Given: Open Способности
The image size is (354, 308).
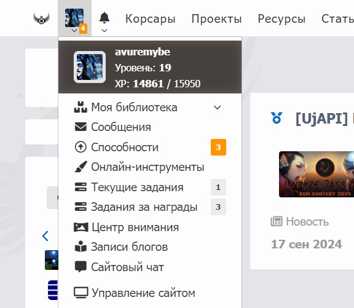Looking at the screenshot, I should point(125,147).
